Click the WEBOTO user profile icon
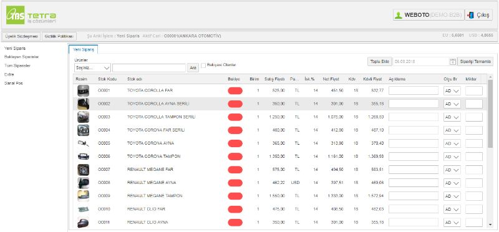This screenshot has width=499, height=232. pos(399,15)
